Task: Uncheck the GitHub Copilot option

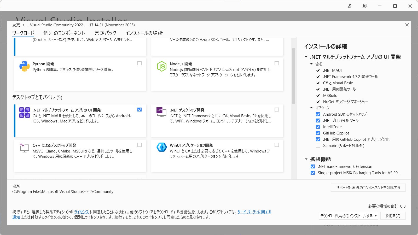Action: click(x=318, y=133)
